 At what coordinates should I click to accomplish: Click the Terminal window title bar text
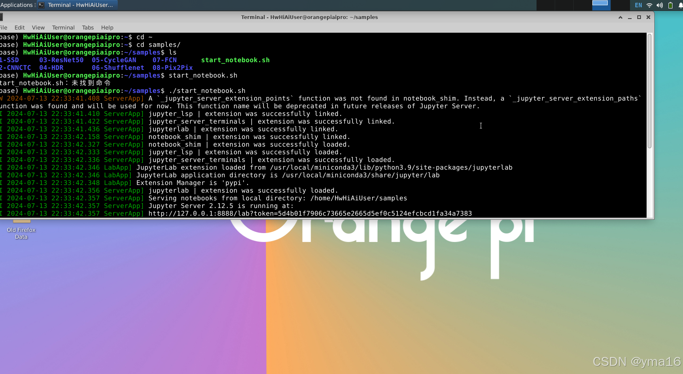click(309, 17)
